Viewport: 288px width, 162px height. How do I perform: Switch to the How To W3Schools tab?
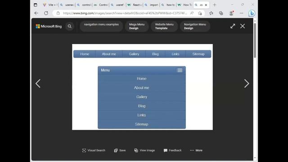185,5
